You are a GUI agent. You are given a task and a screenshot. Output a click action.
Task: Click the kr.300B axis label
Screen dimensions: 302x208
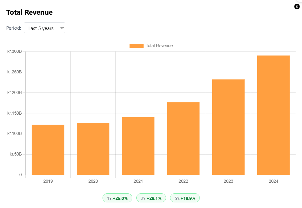coord(14,51)
